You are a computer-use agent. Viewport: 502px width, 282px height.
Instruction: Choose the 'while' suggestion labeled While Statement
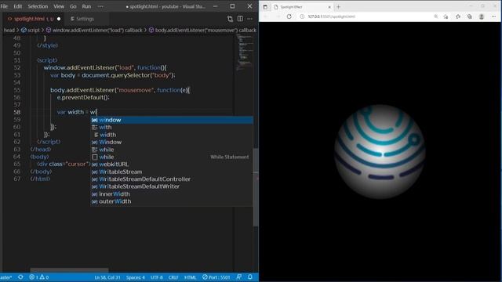[x=172, y=157]
